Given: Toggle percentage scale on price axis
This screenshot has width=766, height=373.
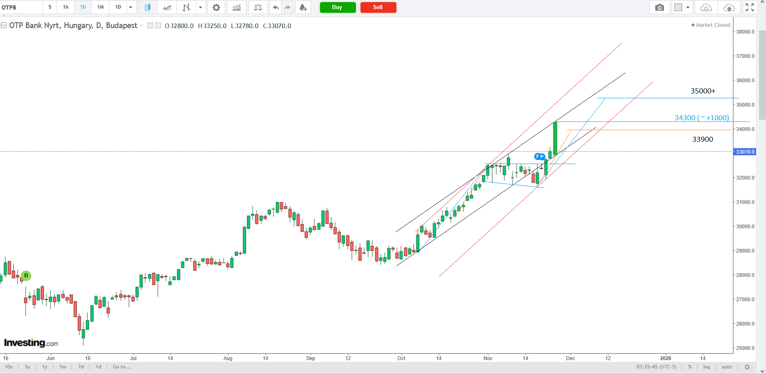Looking at the screenshot, I should coord(690,367).
